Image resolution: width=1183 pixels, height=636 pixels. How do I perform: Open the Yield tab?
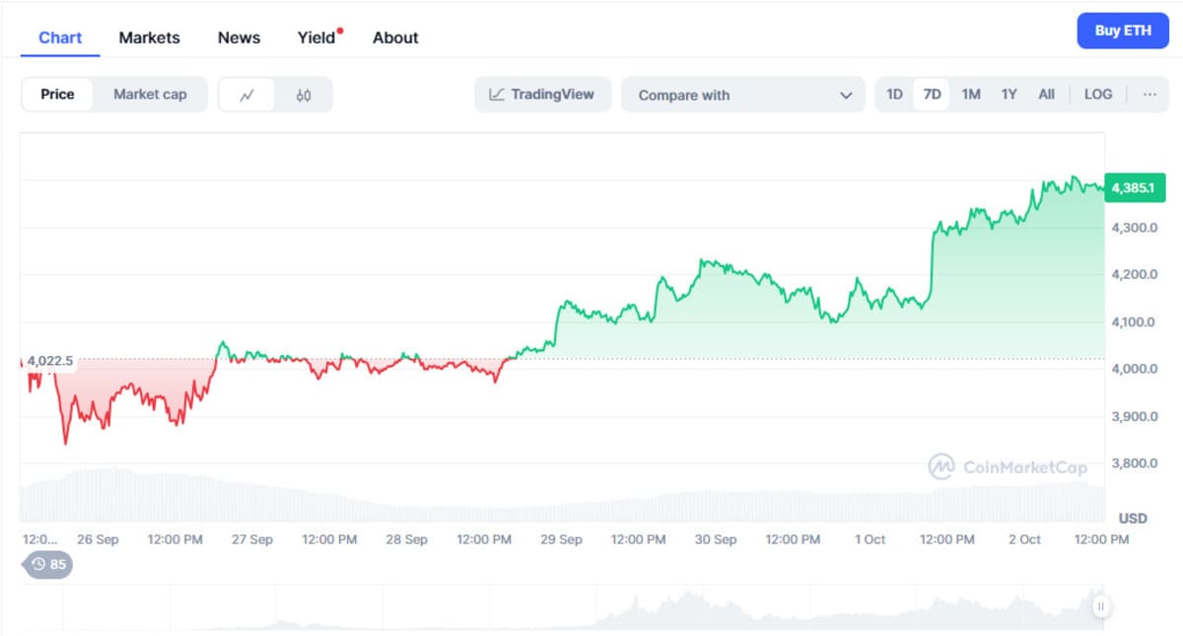tap(316, 37)
